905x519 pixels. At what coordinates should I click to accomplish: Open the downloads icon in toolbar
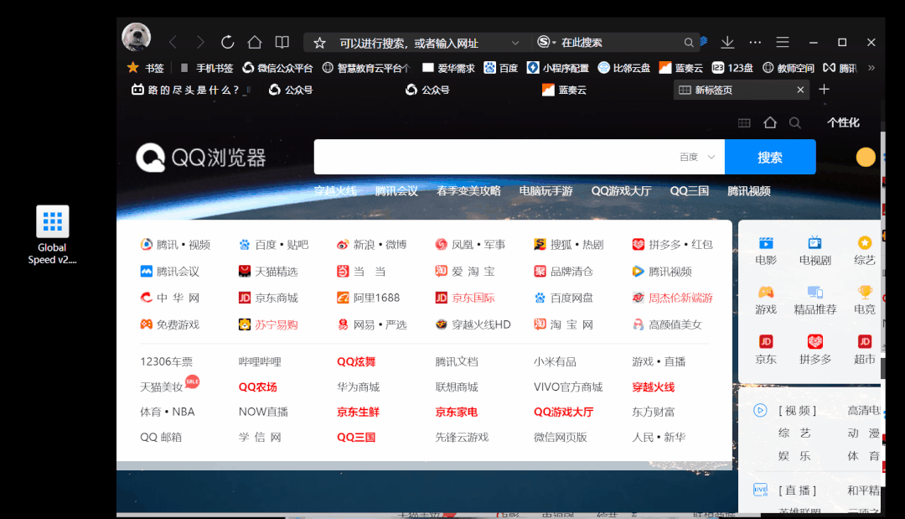pos(727,42)
